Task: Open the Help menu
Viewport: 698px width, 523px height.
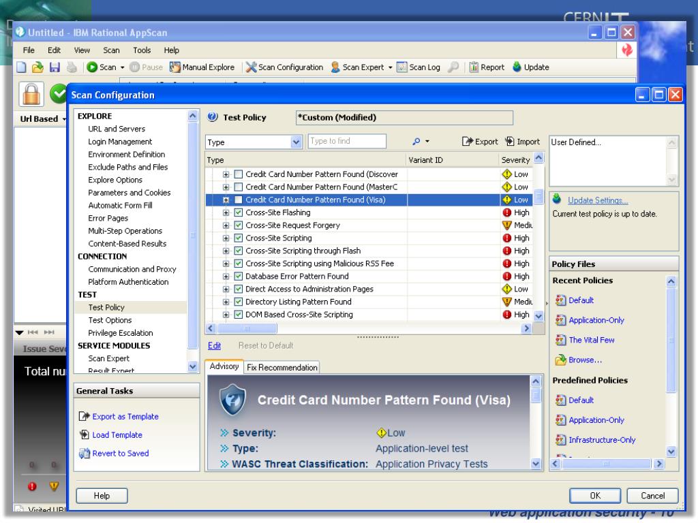Action: [x=171, y=50]
